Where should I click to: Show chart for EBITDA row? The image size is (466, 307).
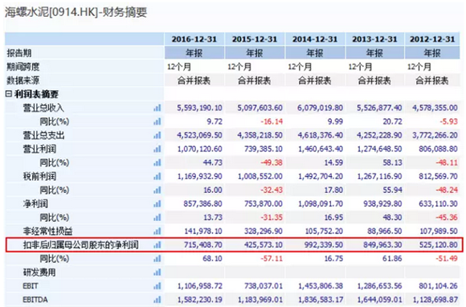pyautogui.click(x=157, y=300)
